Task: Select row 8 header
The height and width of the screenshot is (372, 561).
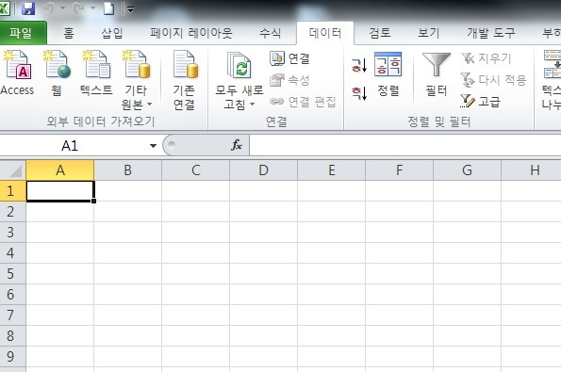Action: 13,335
